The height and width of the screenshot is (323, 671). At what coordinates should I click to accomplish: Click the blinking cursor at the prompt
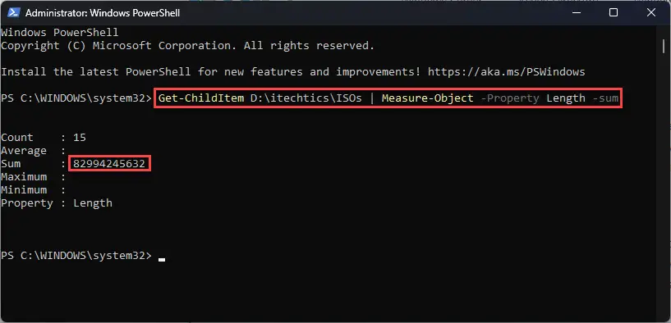[162, 258]
